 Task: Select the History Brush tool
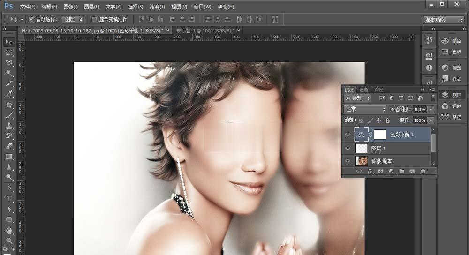(9, 136)
